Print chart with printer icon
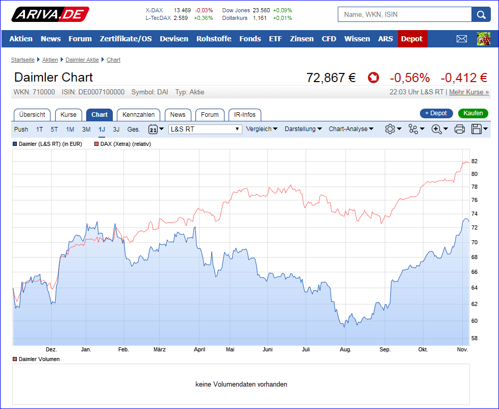The height and width of the screenshot is (409, 499). pos(460,129)
